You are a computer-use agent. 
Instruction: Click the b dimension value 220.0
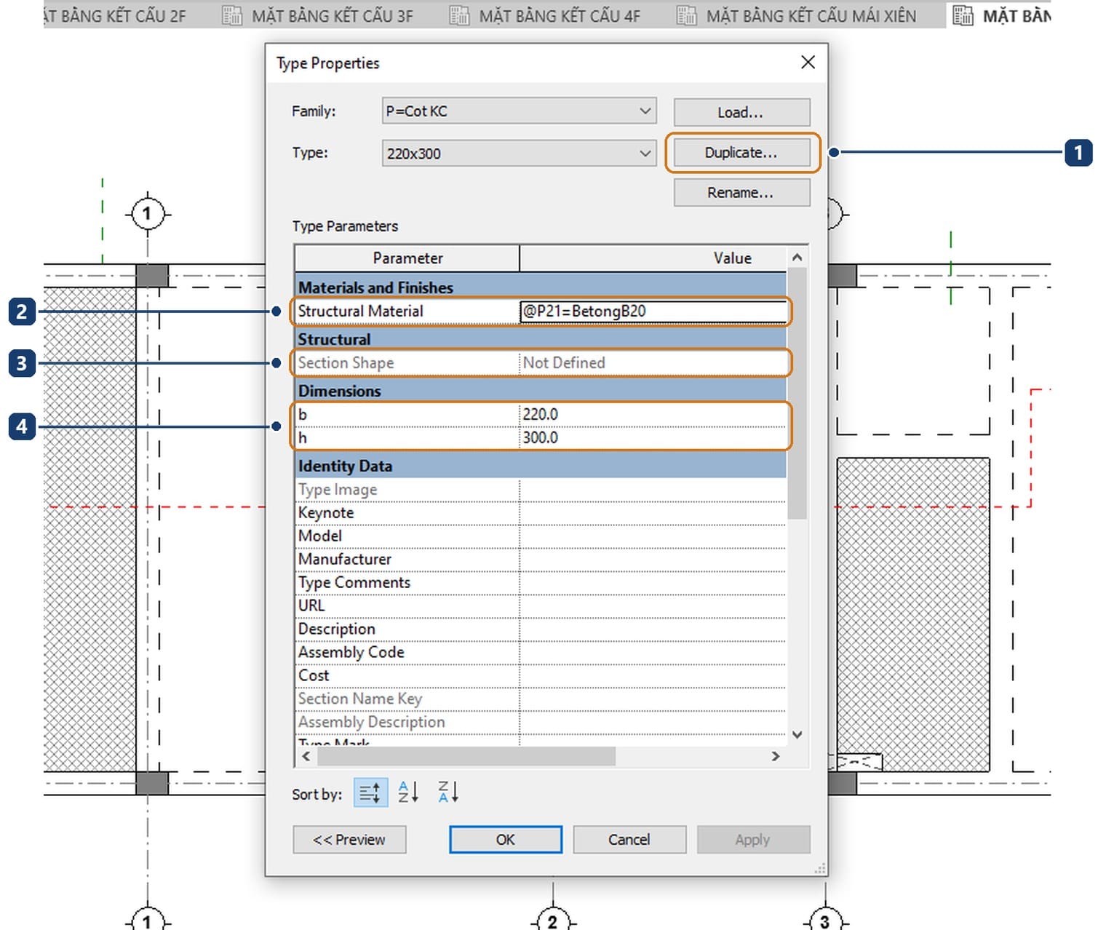coord(653,414)
